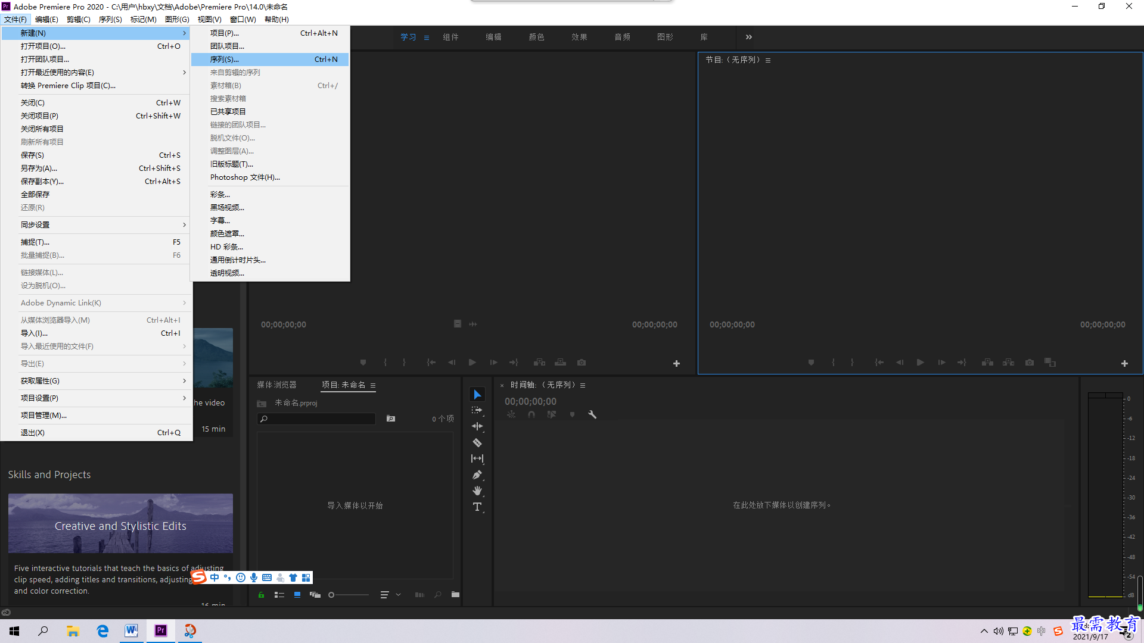Select the Hand tool in timeline
The width and height of the screenshot is (1144, 643).
pos(478,491)
